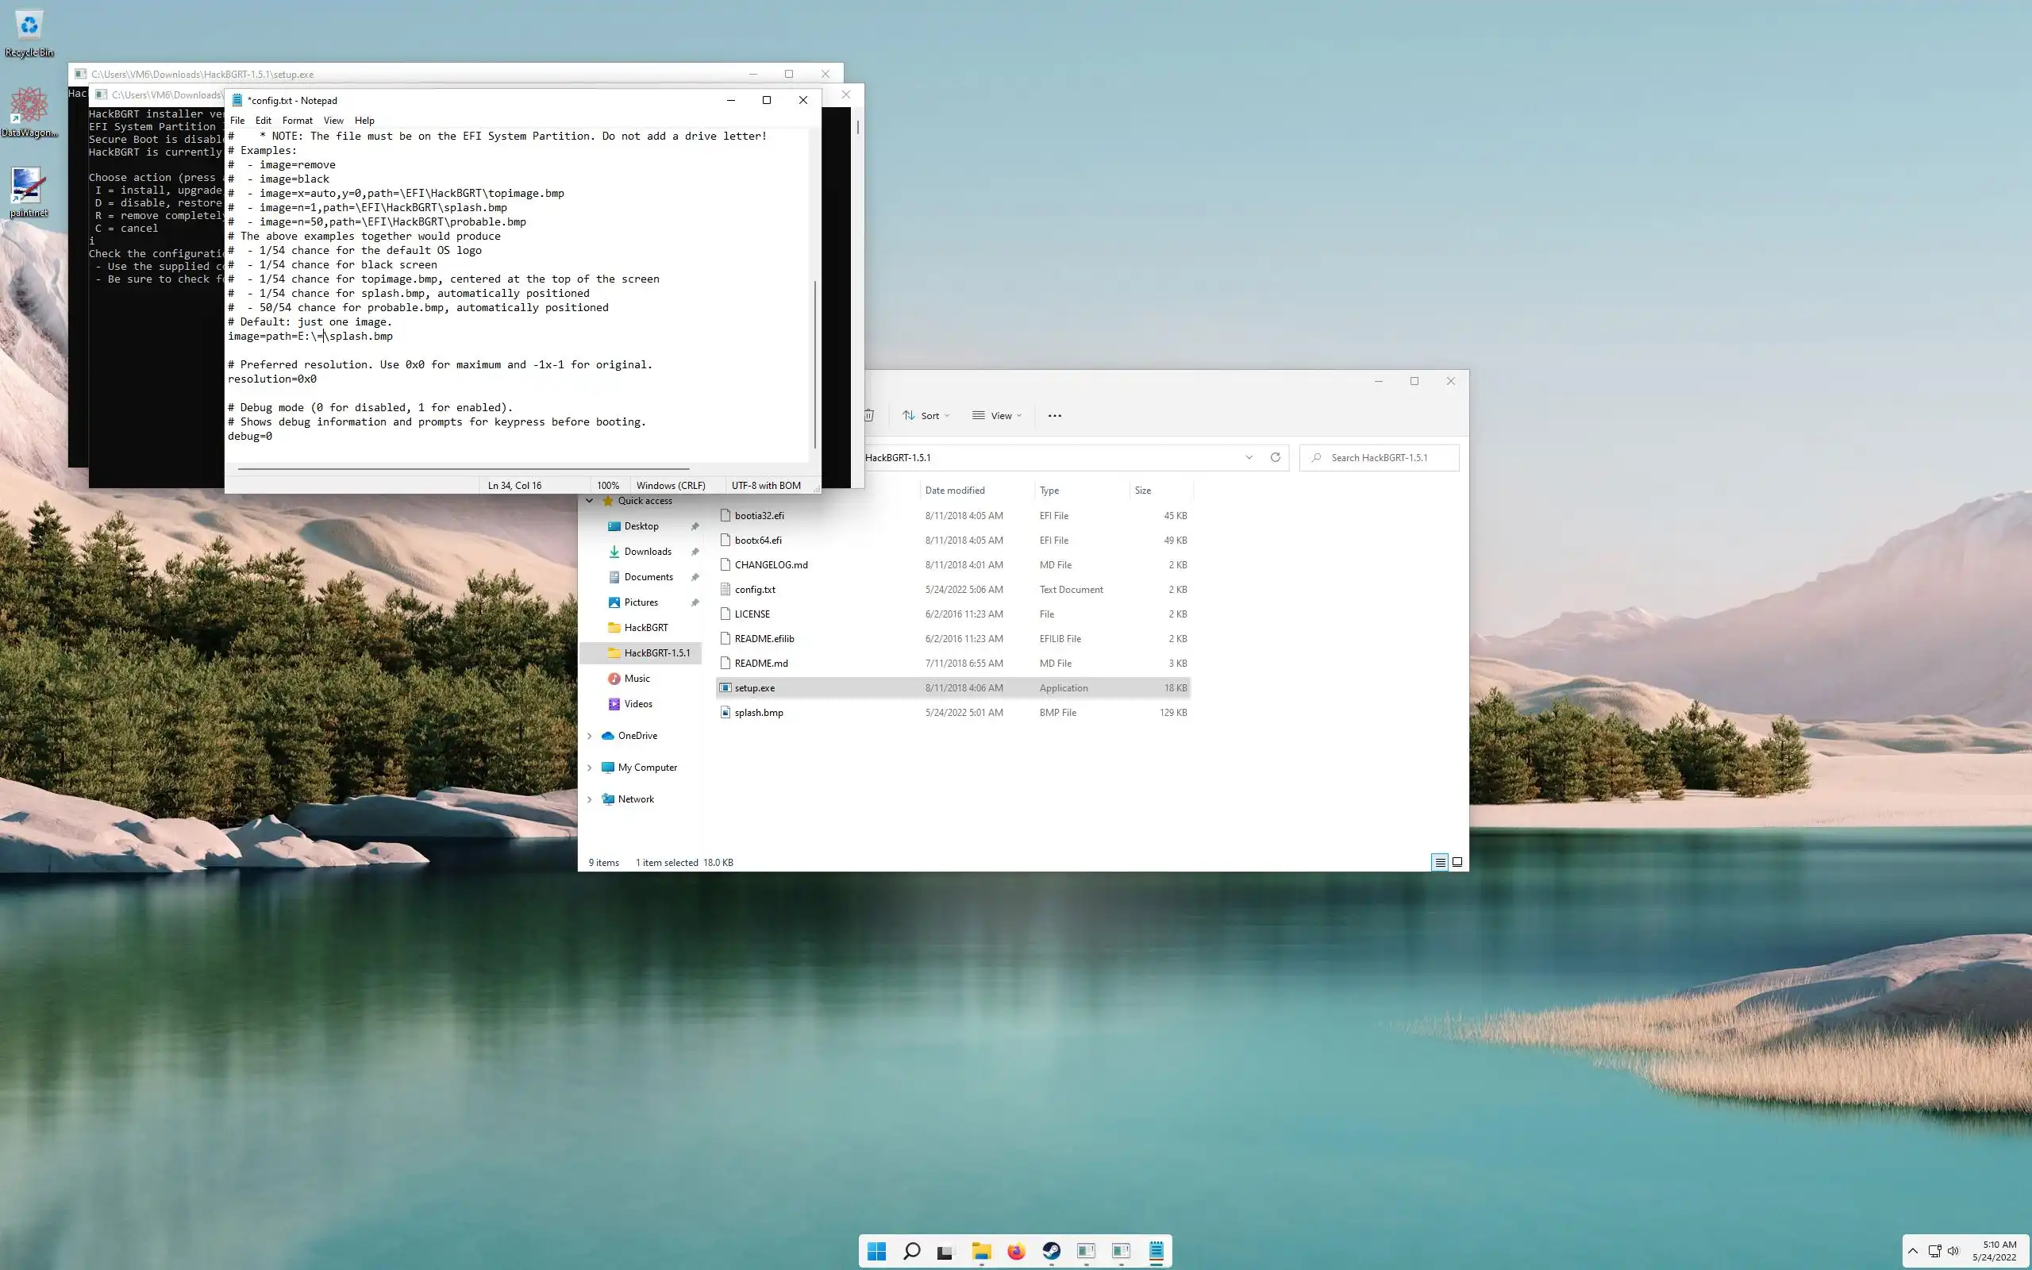Switch to large thumbnails view toggle

tap(1457, 863)
